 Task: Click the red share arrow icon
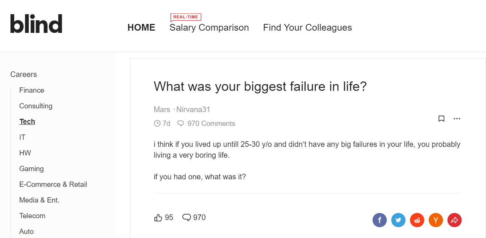click(x=454, y=220)
